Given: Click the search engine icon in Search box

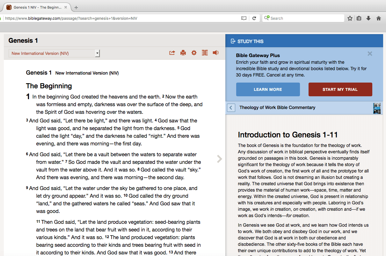Looking at the screenshot, I should point(267,18).
